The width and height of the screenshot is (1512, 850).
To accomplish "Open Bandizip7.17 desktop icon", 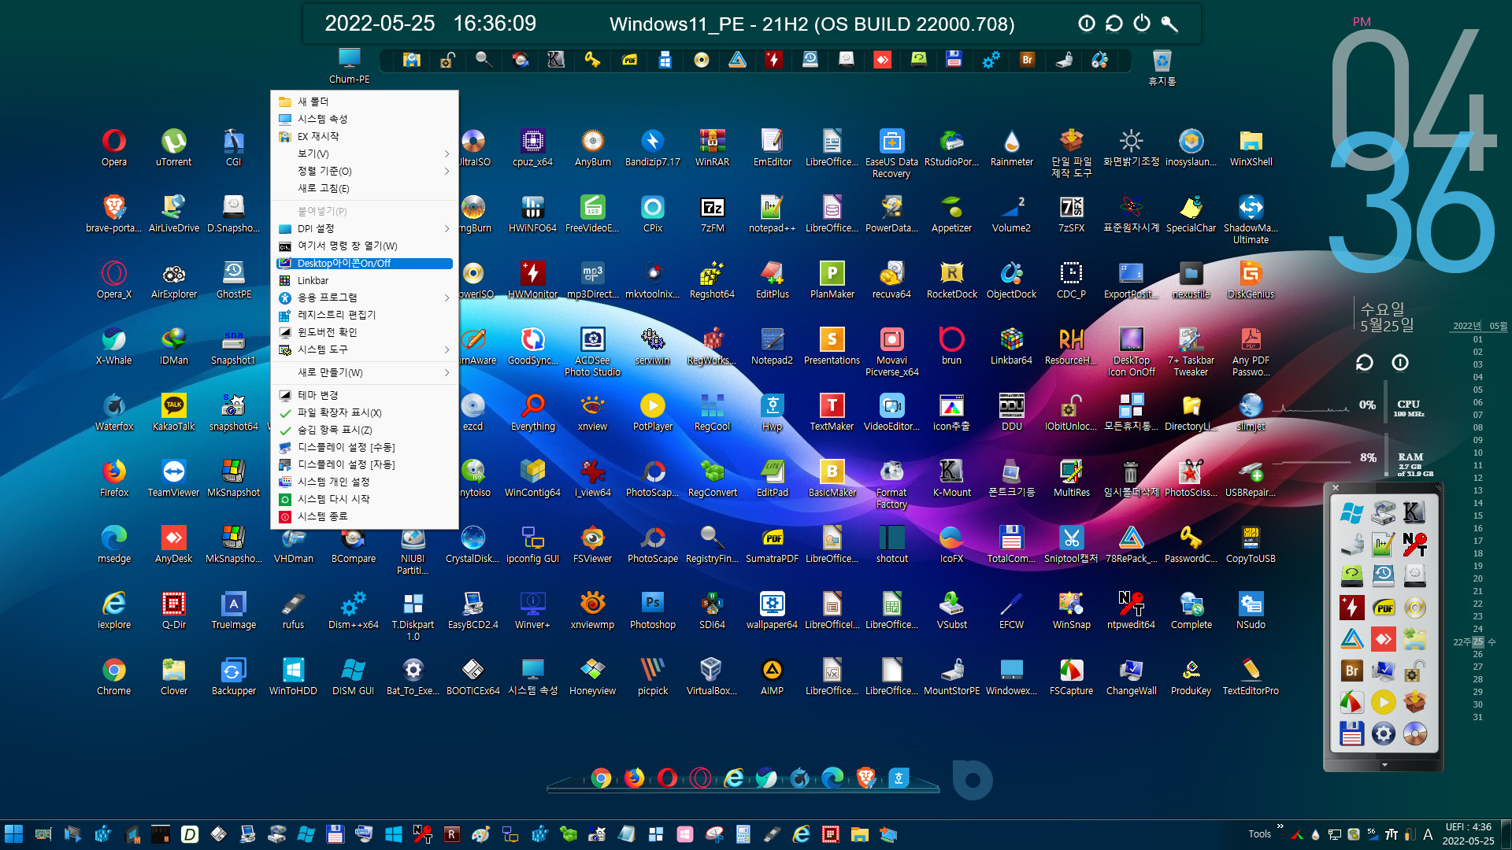I will tap(653, 147).
